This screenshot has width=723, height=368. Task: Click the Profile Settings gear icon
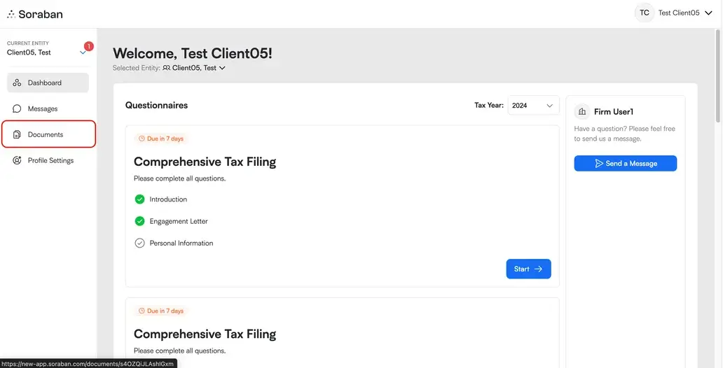(17, 160)
